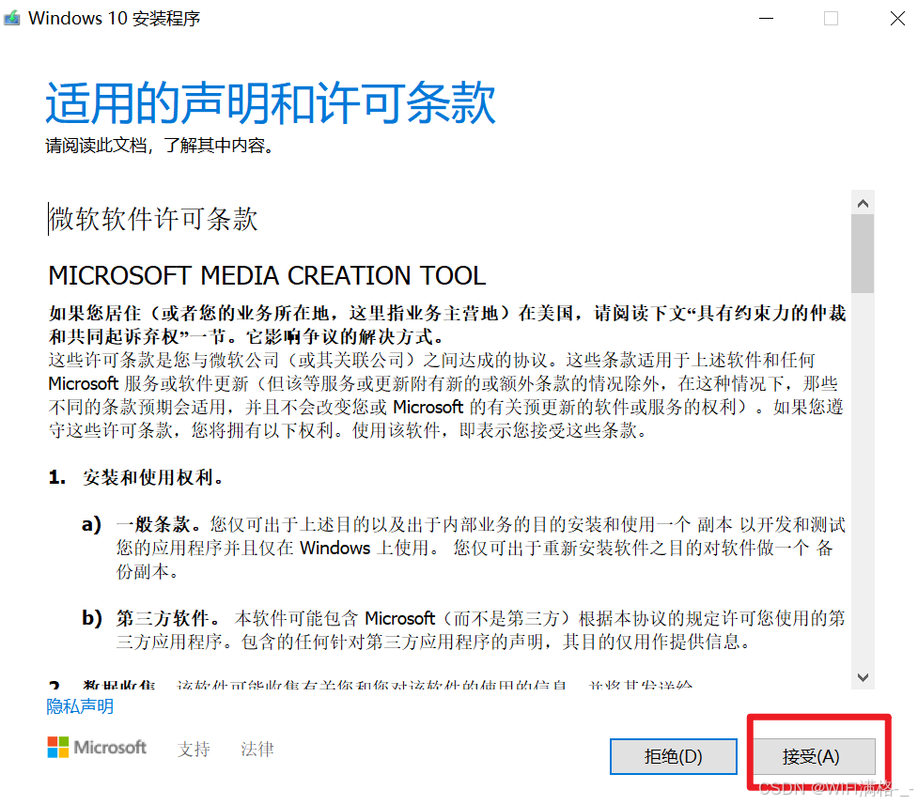The height and width of the screenshot is (805, 918).
Task: Click the page title 适用的声明和许可条款
Action: pyautogui.click(x=271, y=103)
